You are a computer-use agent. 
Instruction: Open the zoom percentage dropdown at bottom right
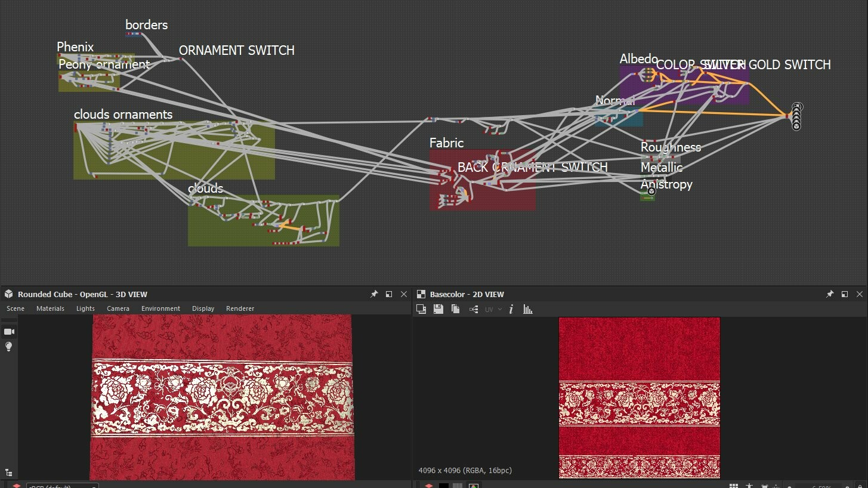(820, 485)
